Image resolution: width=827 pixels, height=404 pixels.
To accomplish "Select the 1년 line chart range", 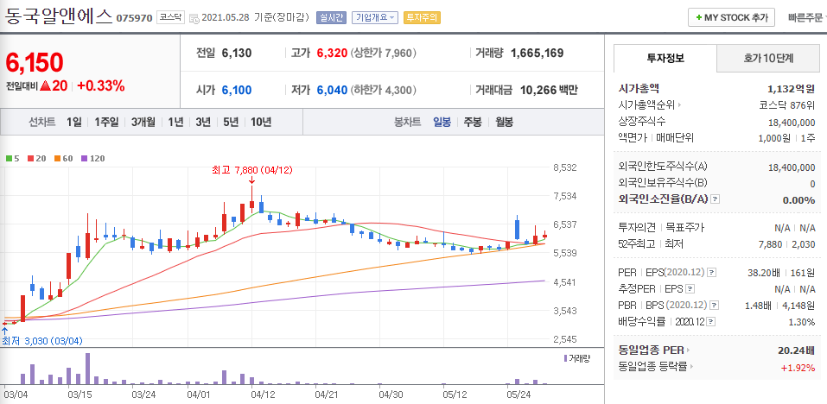I will (175, 123).
